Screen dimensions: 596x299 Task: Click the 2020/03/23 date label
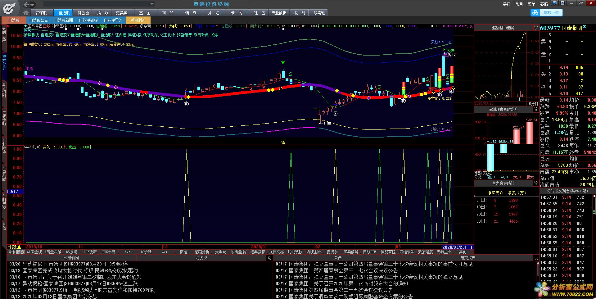[457, 247]
